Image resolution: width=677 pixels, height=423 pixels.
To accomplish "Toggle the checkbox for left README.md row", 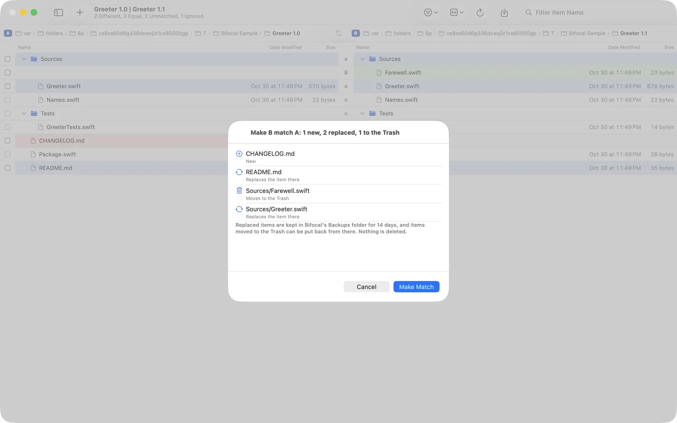I will point(8,168).
